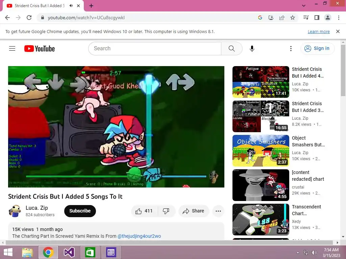Image resolution: width=346 pixels, height=259 pixels.
Task: Close the Strident Crisis tab
Action: tap(78, 6)
